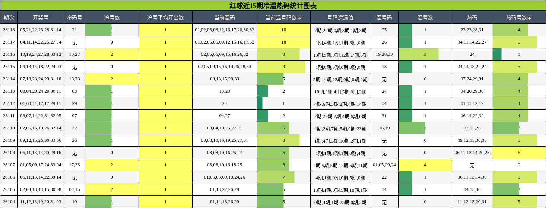Click draw numbers 07,18,23,24,29,31 10
This screenshot has width=546, height=208.
(41, 79)
